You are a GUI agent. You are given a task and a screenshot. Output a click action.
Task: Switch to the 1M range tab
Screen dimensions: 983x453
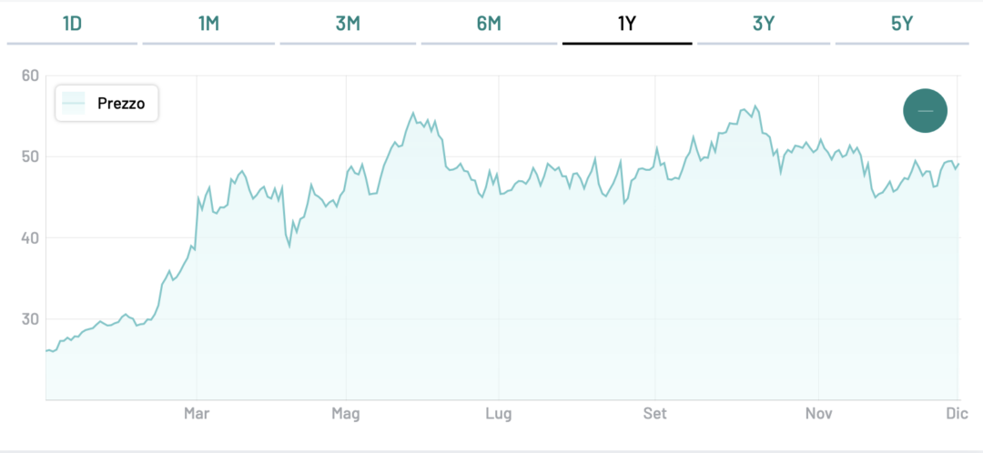point(208,24)
